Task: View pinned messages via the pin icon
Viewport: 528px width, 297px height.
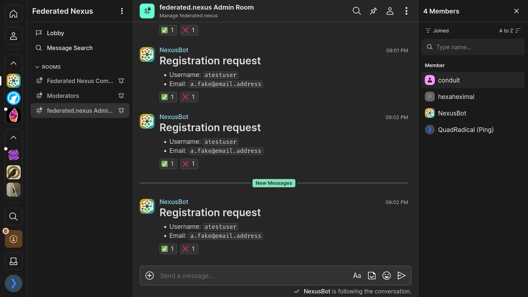Action: click(373, 11)
